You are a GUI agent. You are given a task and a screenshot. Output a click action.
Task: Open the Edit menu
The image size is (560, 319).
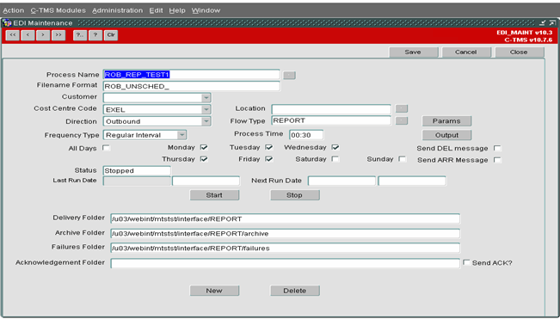click(156, 10)
